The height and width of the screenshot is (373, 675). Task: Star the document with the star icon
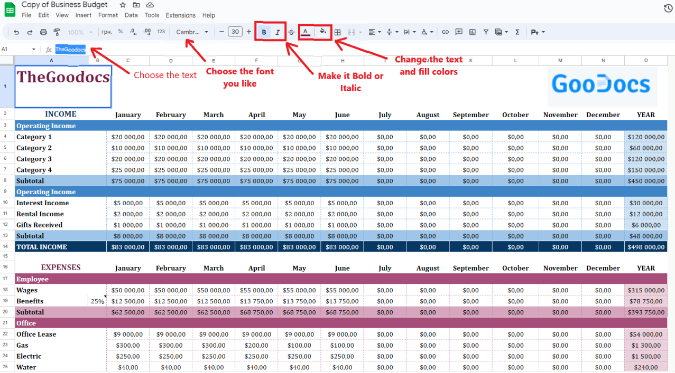[x=123, y=5]
